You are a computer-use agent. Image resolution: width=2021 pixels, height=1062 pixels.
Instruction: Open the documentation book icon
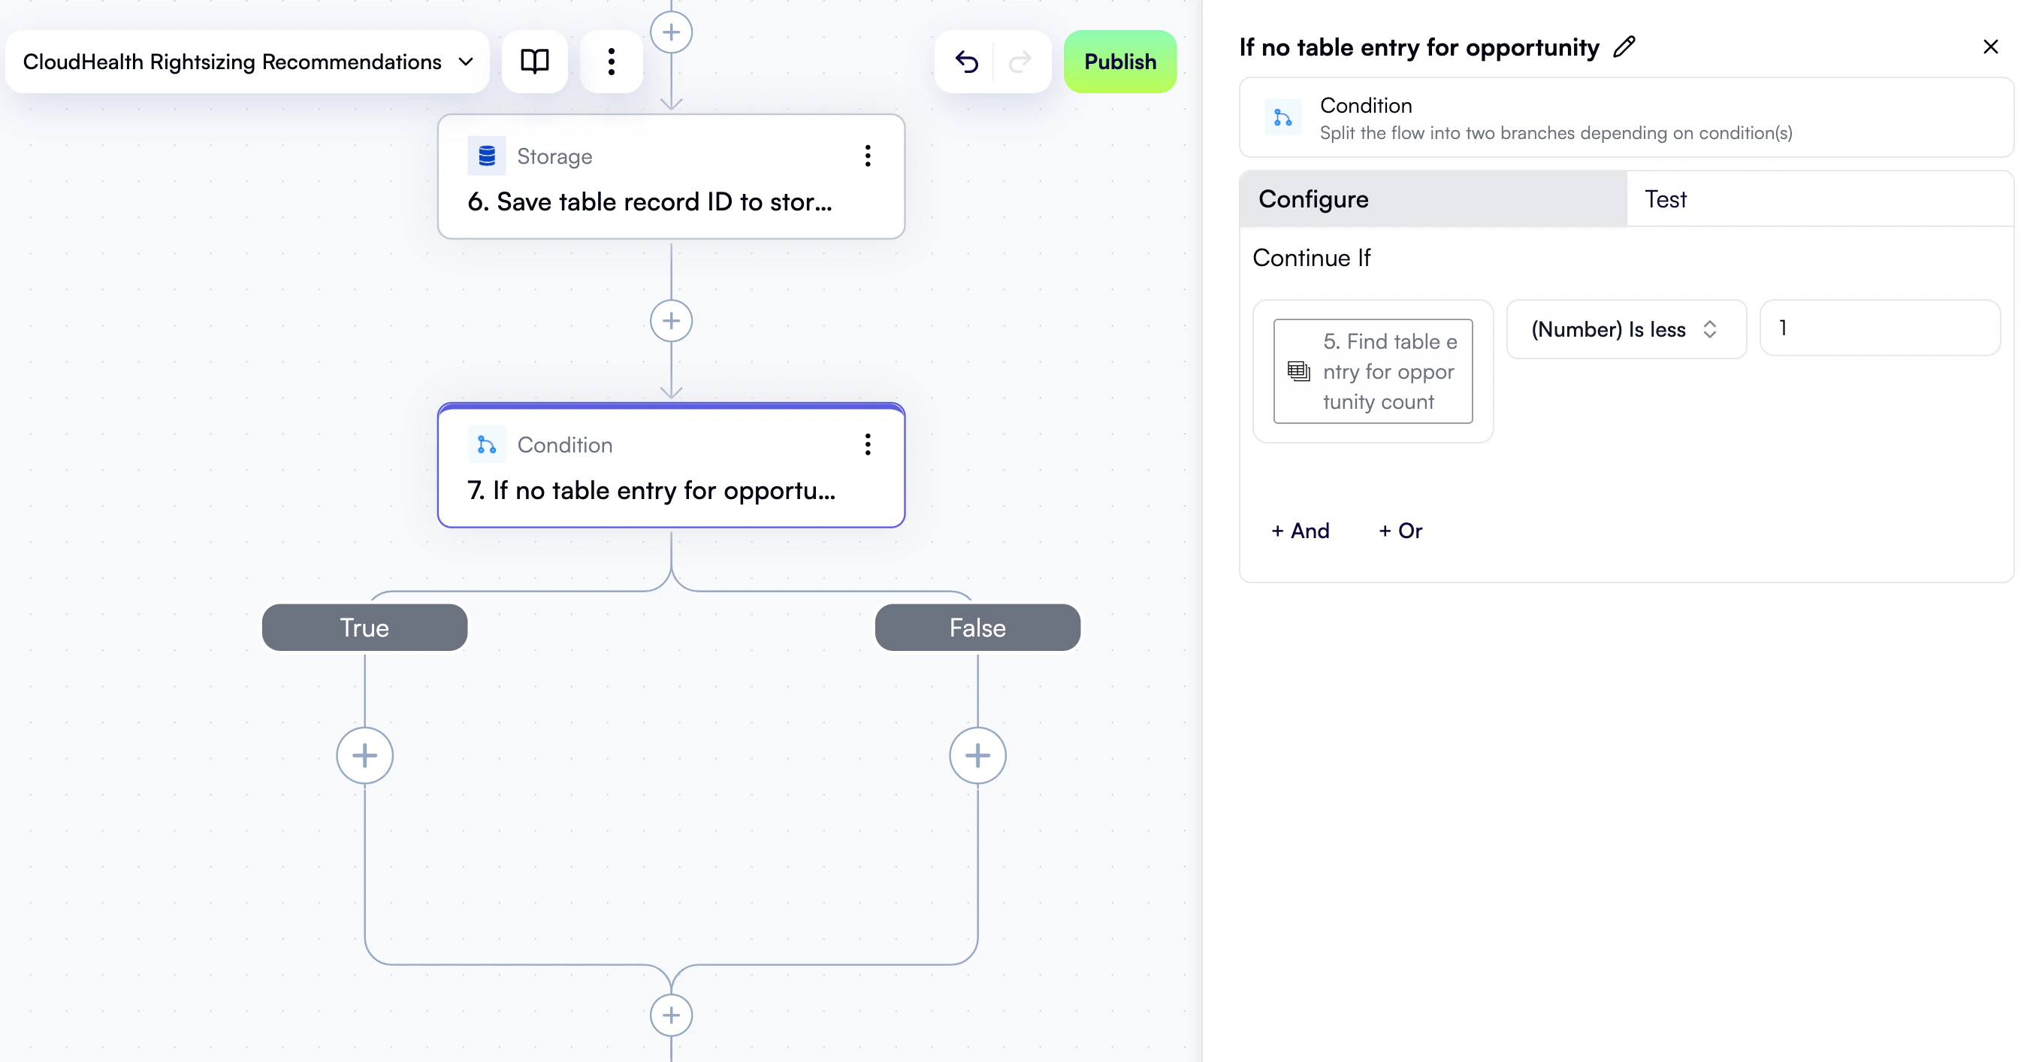534,61
